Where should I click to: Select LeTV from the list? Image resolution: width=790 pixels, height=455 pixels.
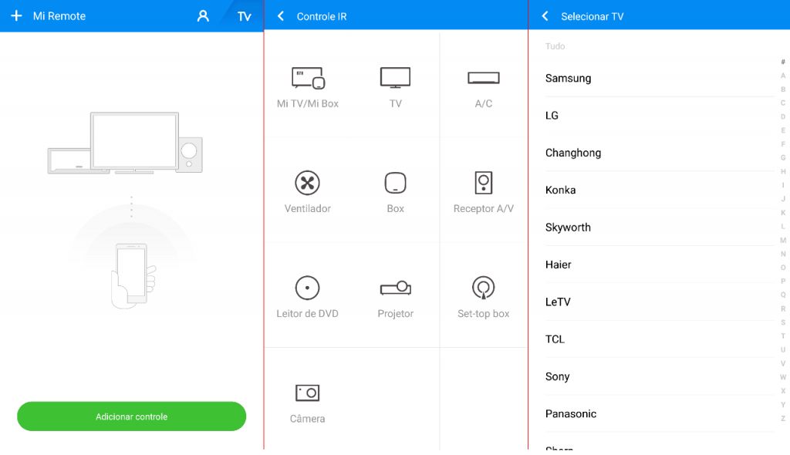pos(660,302)
